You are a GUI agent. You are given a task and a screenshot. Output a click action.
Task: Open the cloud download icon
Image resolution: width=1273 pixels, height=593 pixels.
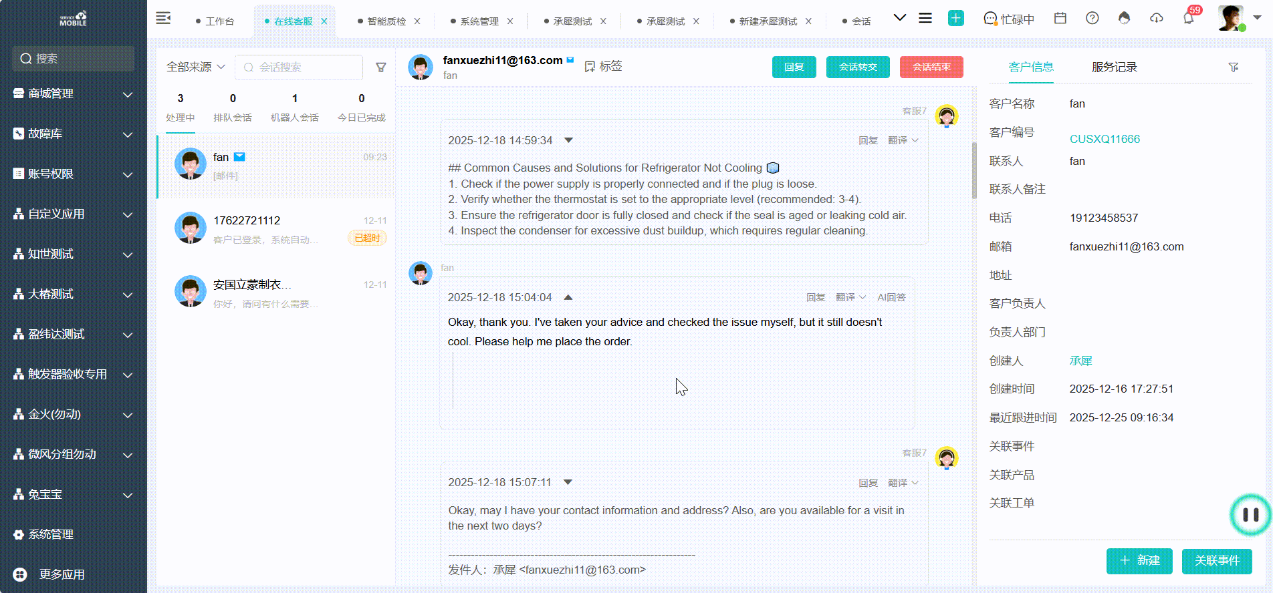1157,18
